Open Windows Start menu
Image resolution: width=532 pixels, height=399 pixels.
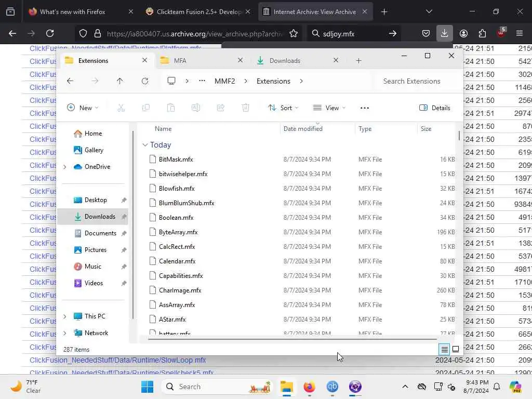147,387
